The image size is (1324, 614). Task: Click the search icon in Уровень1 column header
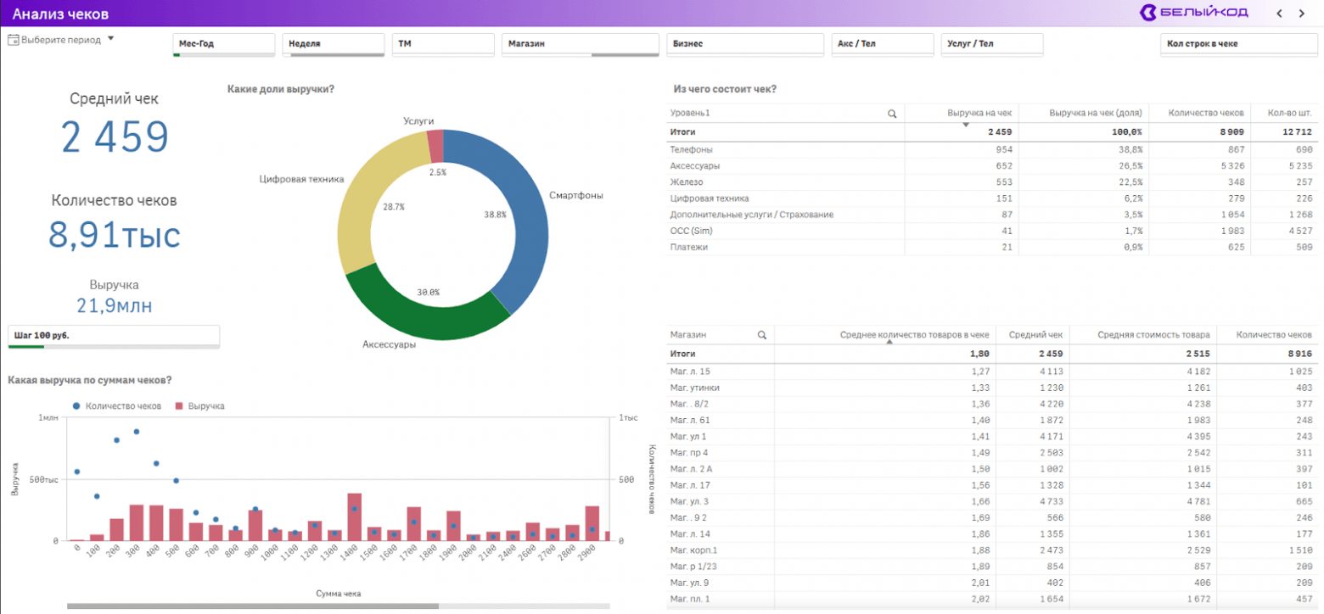point(892,114)
